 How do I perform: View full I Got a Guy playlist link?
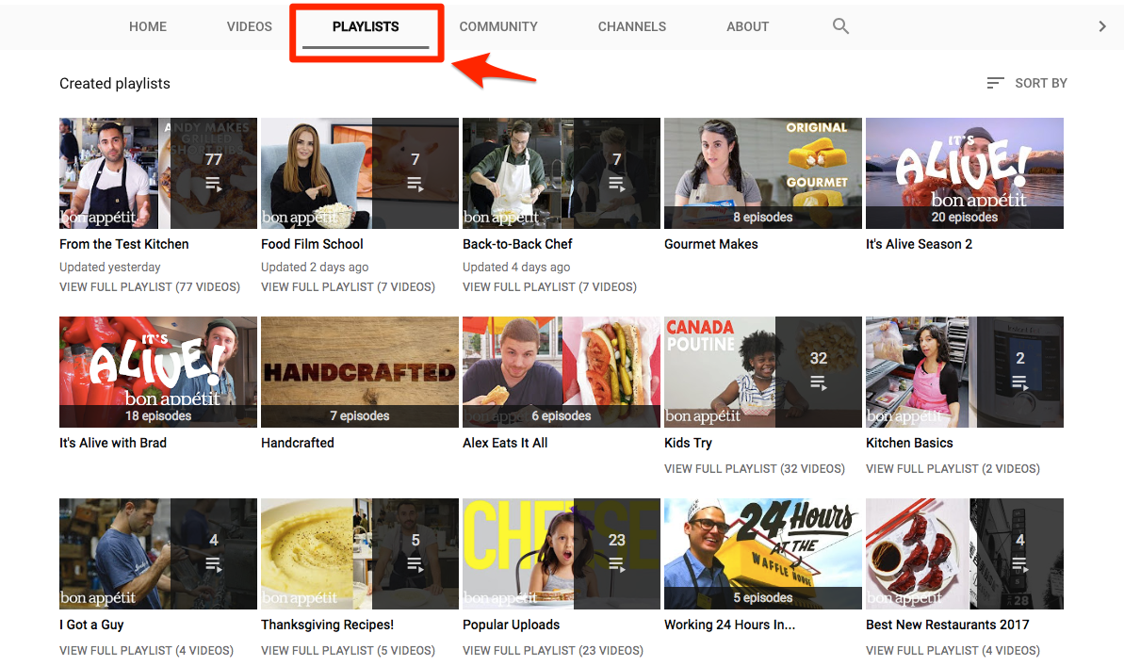pyautogui.click(x=146, y=651)
